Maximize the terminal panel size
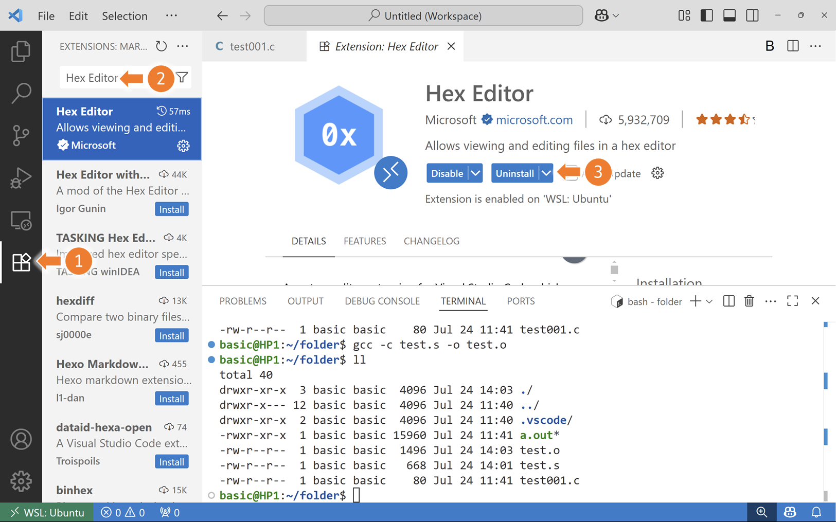This screenshot has height=522, width=836. (x=793, y=301)
